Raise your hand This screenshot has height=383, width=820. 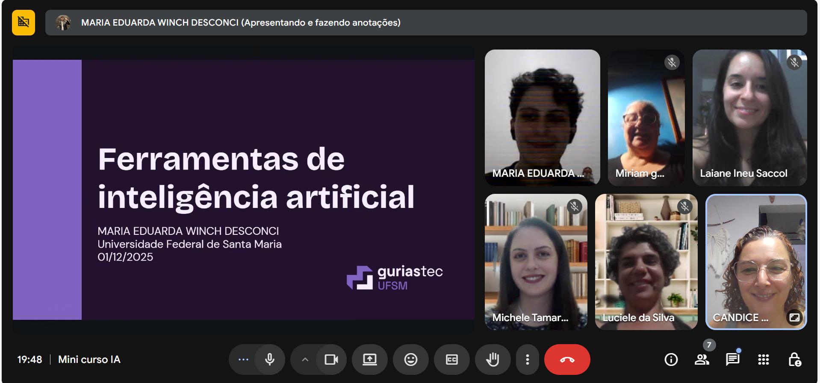[x=493, y=360]
